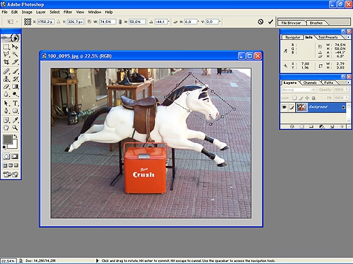This screenshot has height=264, width=353.
Task: Switch to the Paths tab
Action: [x=329, y=83]
